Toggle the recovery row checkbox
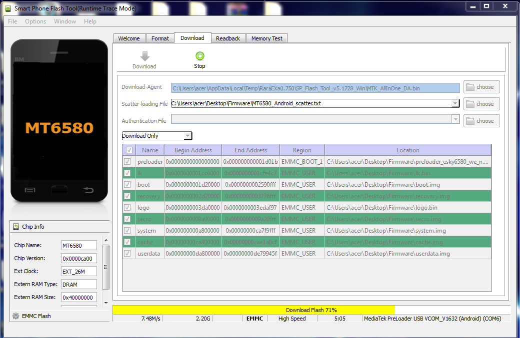This screenshot has height=338, width=520. point(127,196)
